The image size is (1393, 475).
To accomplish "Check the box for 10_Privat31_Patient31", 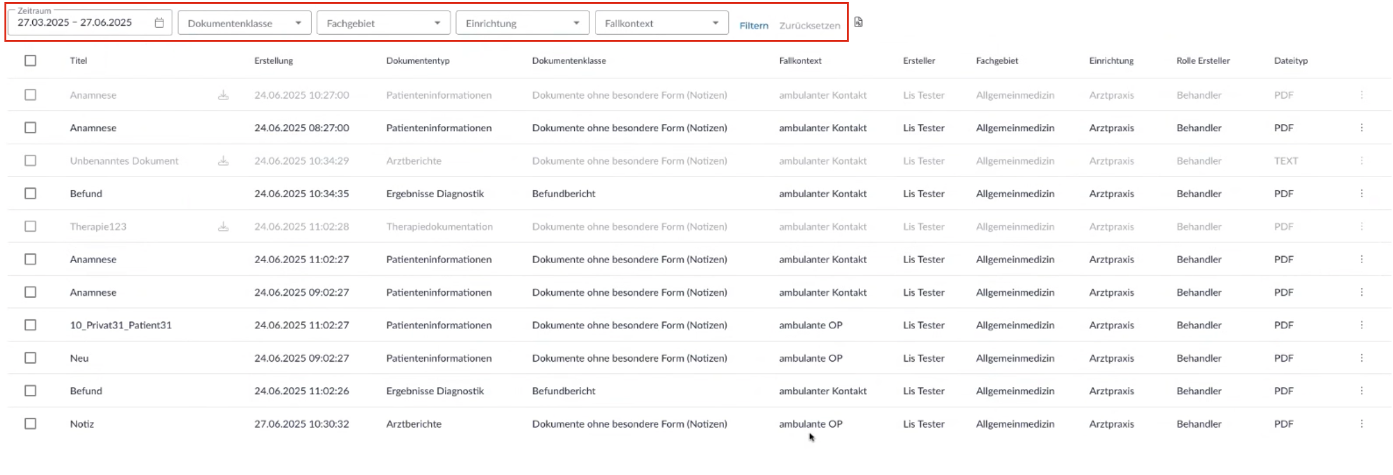I will (x=30, y=325).
